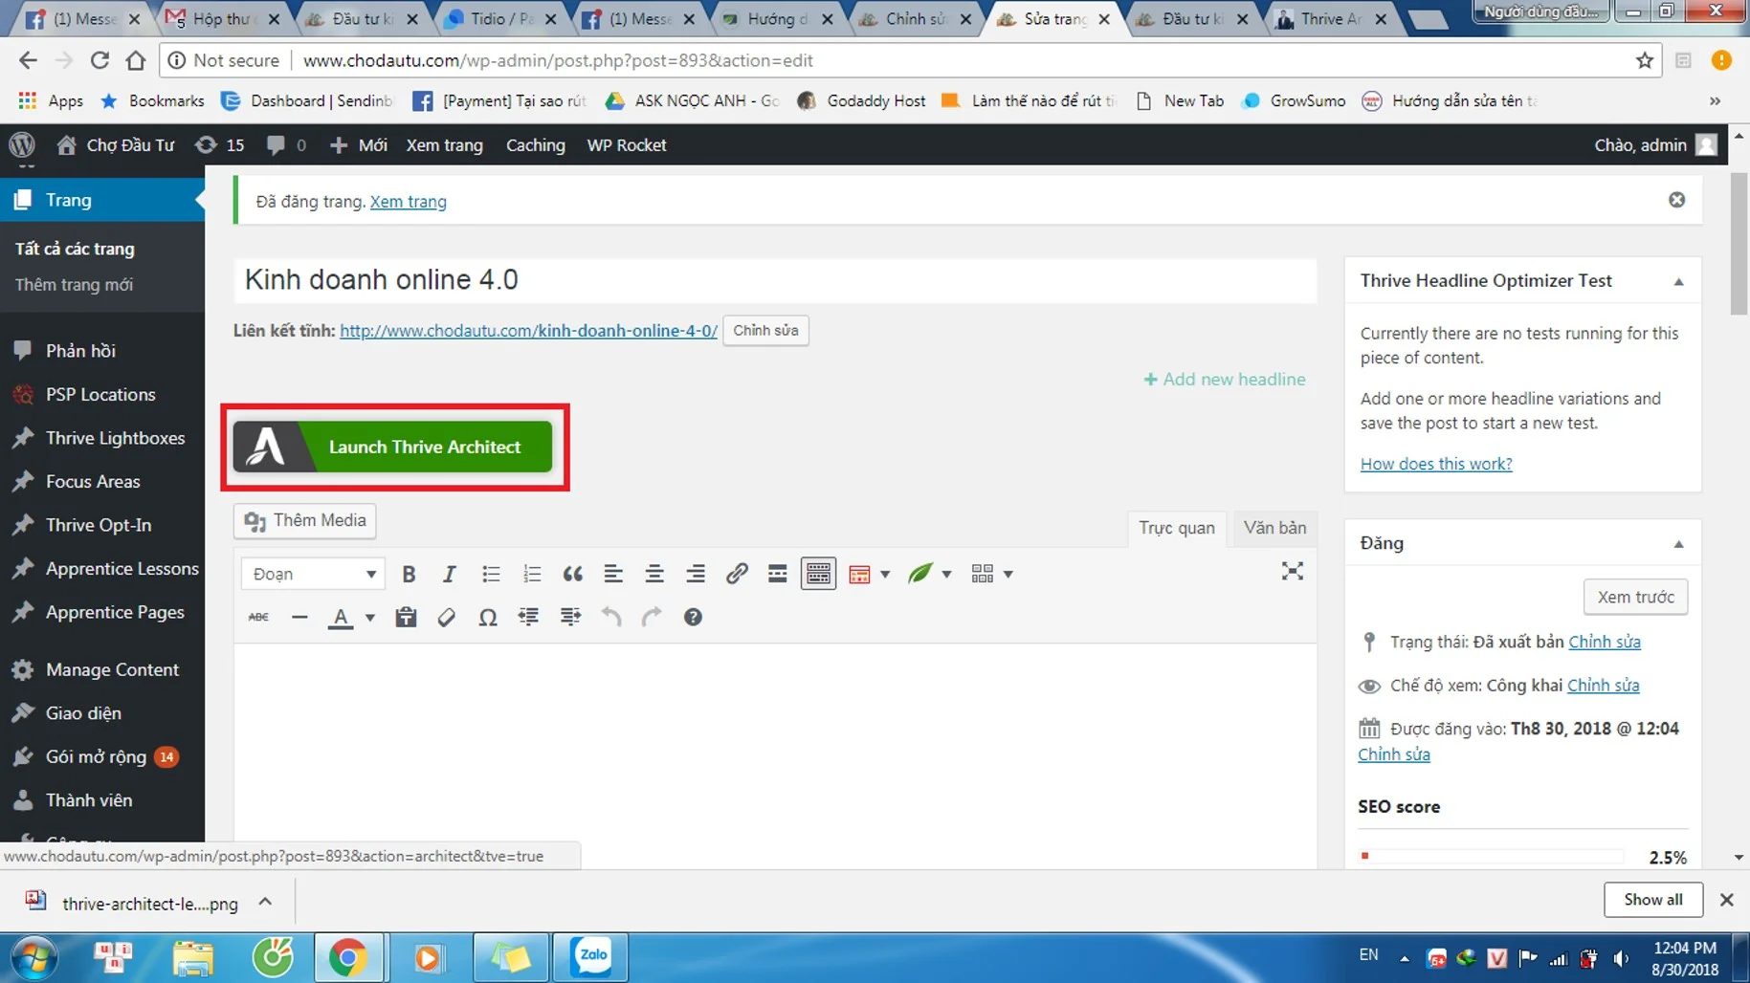Viewport: 1750px width, 983px height.
Task: Switch to Trực quan visual tab
Action: (x=1176, y=528)
